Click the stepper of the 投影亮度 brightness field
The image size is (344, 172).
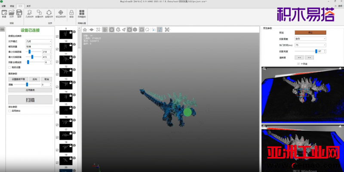325,51
